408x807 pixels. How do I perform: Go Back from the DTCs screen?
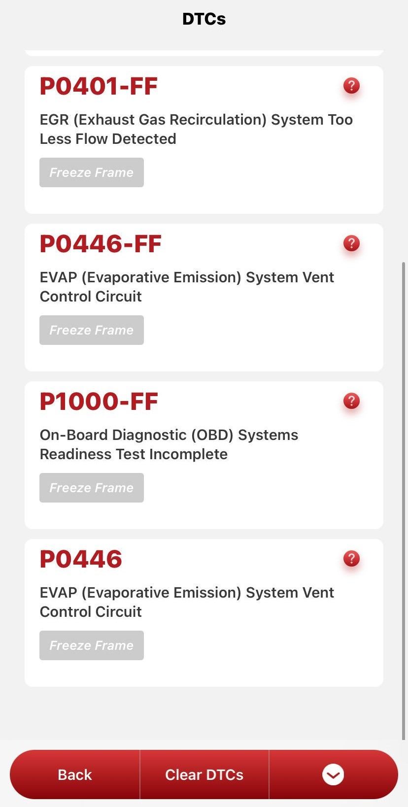click(x=75, y=774)
